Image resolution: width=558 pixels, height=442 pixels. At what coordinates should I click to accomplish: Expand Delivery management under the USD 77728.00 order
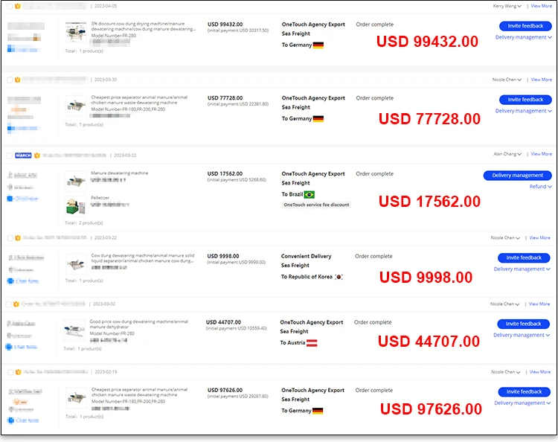[523, 111]
